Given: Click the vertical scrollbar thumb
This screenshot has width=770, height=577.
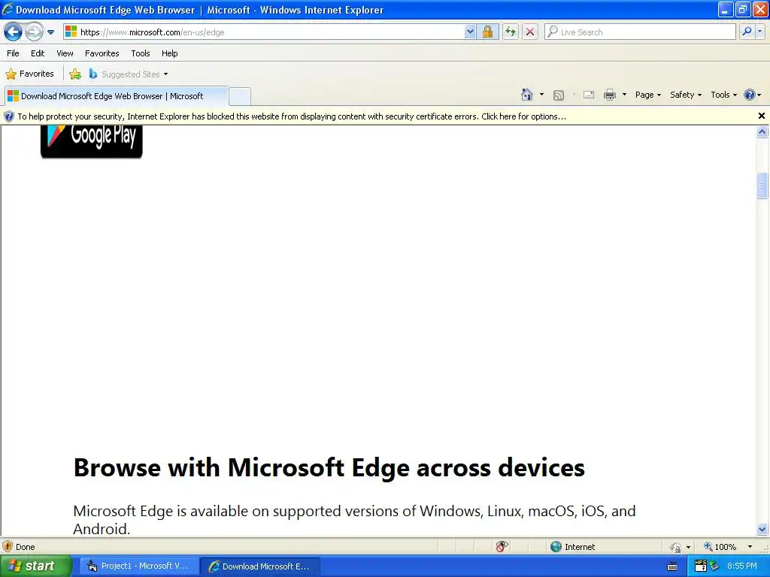Looking at the screenshot, I should 762,186.
